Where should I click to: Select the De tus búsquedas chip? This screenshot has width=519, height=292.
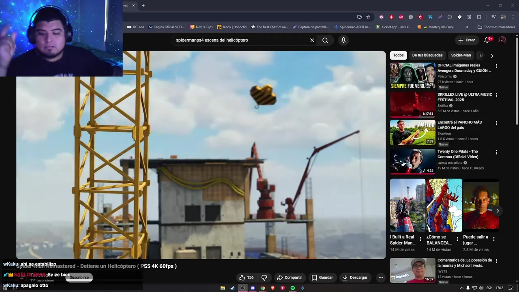click(x=427, y=55)
